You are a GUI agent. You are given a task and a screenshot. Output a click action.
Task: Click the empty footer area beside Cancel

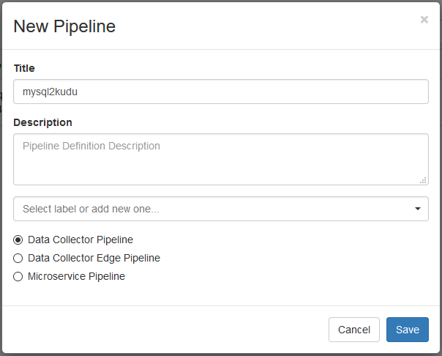168,330
